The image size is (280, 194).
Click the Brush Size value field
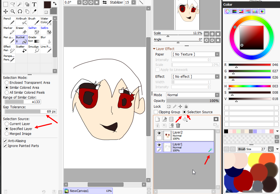(x=252, y=149)
